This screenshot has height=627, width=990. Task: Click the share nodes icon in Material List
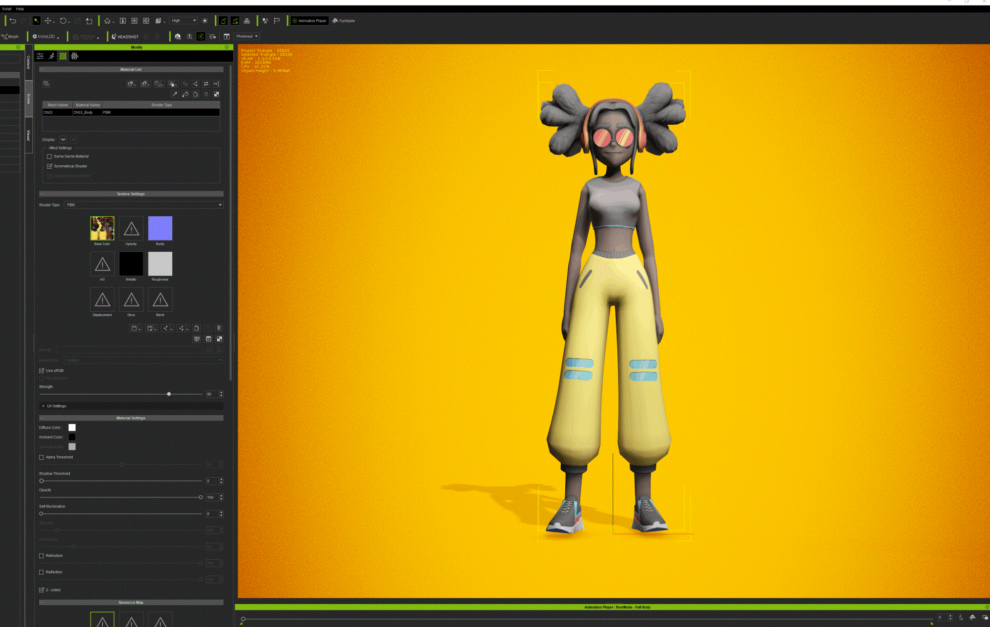point(196,84)
